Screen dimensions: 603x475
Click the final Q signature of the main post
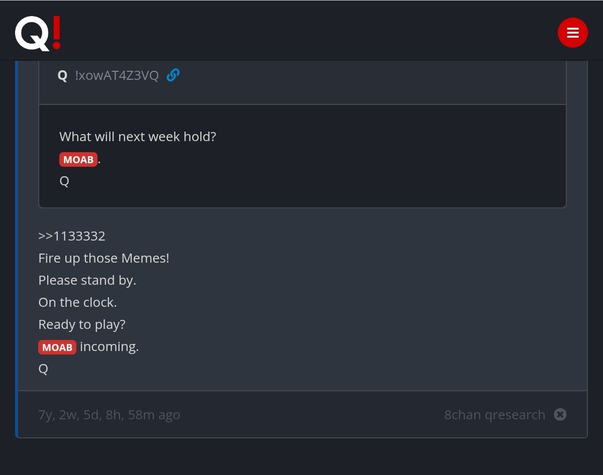[43, 369]
